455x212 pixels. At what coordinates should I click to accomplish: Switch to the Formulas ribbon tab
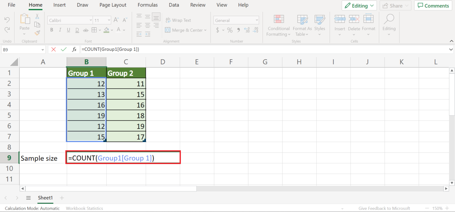148,5
